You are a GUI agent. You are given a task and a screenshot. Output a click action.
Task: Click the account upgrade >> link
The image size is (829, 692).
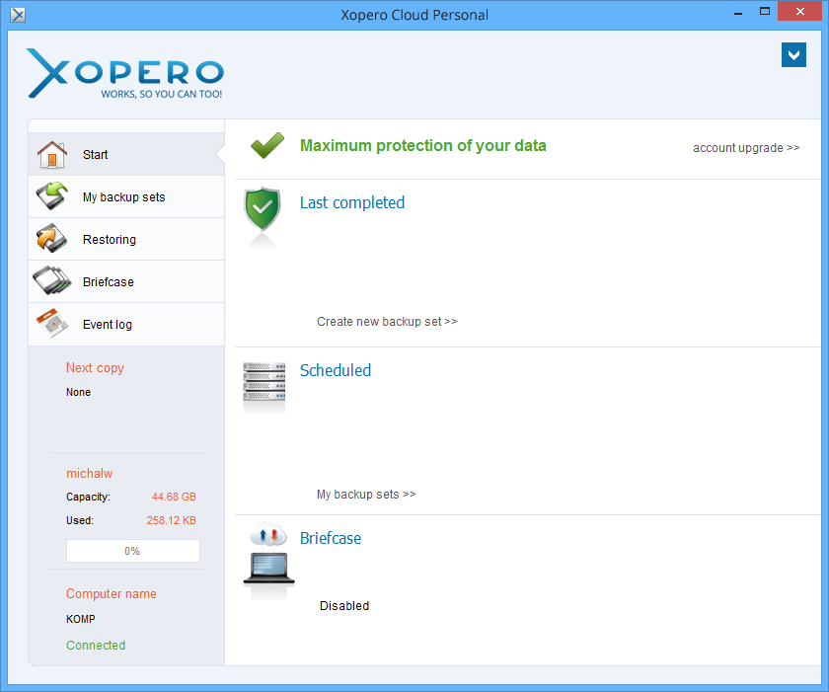(746, 147)
